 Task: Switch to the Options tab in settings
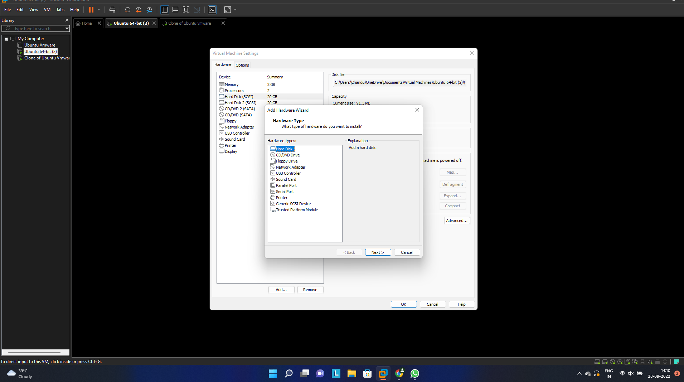tap(242, 65)
